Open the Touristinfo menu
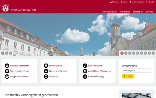 pos(125,12)
